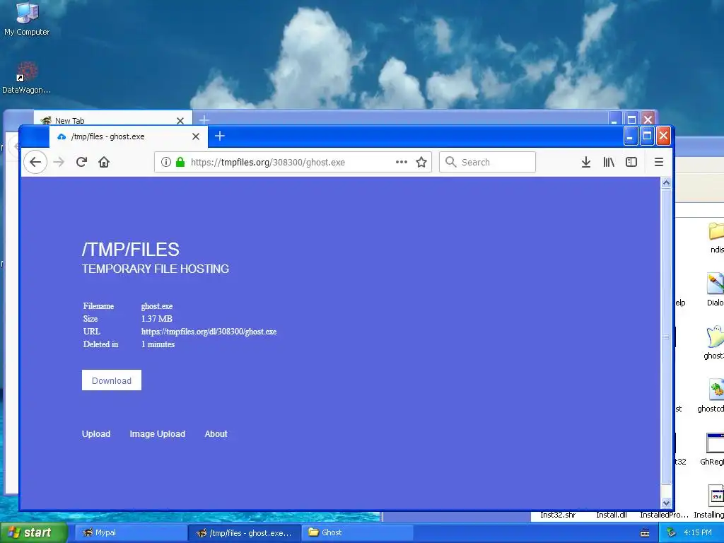Click the green secure connection padlock
Viewport: 724px width, 543px height.
[180, 162]
